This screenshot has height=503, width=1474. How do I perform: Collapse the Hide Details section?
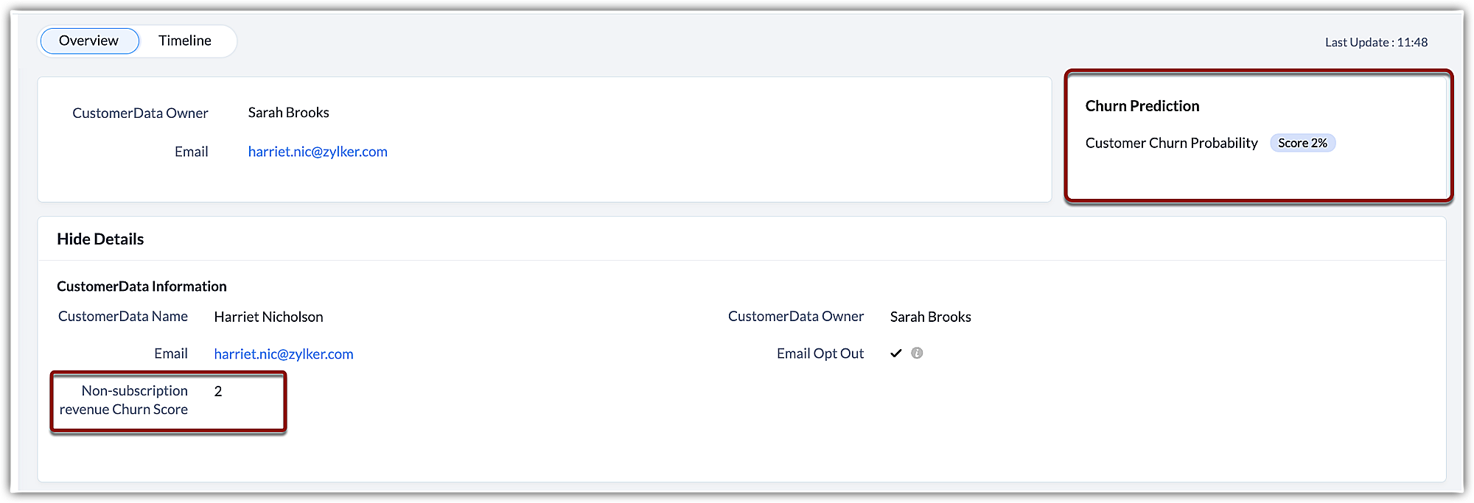tap(100, 239)
